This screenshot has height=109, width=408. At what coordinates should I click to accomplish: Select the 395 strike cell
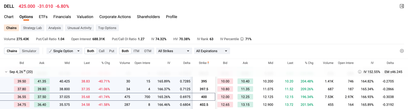(x=204, y=81)
